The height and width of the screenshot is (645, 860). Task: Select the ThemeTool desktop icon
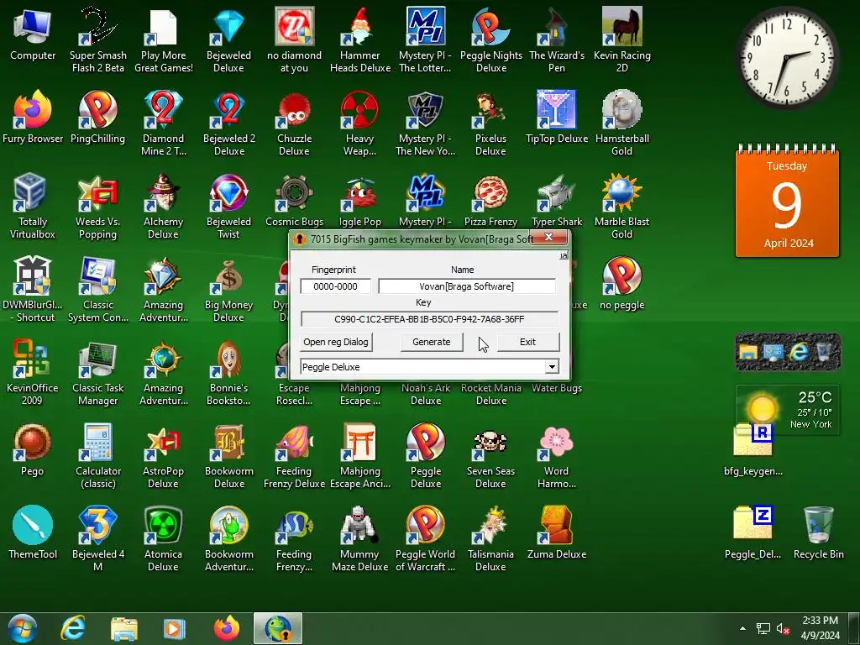tap(33, 533)
